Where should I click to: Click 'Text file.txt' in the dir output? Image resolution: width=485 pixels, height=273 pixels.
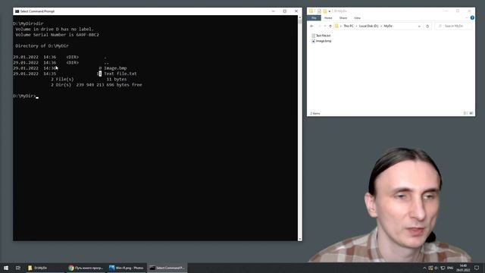point(120,74)
